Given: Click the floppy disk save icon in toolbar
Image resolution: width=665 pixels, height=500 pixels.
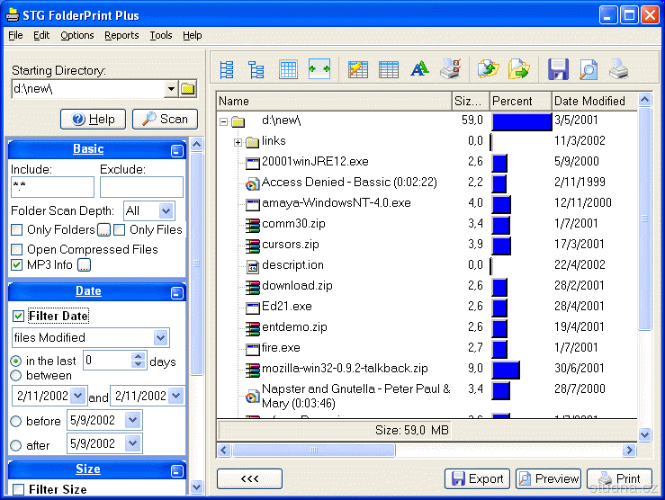Looking at the screenshot, I should (559, 69).
